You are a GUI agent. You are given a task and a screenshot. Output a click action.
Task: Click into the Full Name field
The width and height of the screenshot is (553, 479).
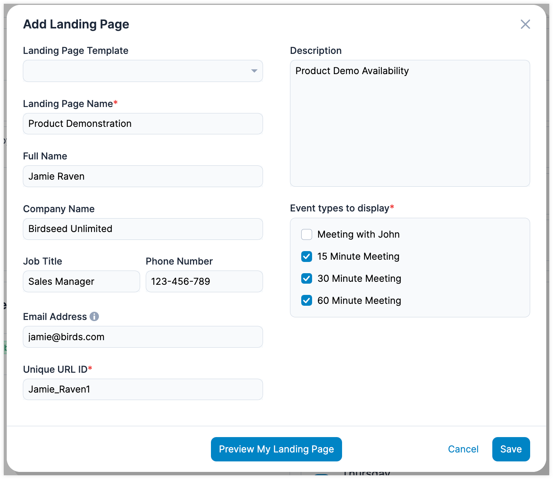(143, 177)
